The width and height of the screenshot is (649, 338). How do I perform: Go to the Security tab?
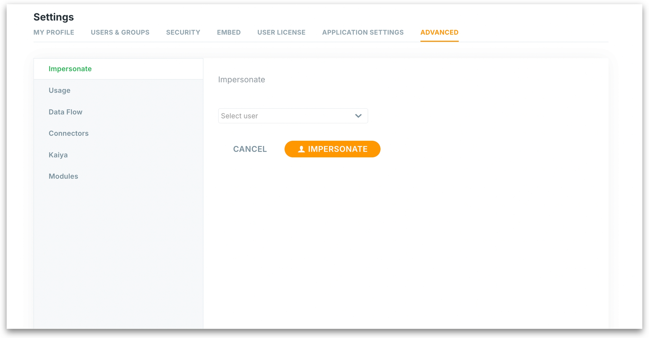click(x=183, y=32)
